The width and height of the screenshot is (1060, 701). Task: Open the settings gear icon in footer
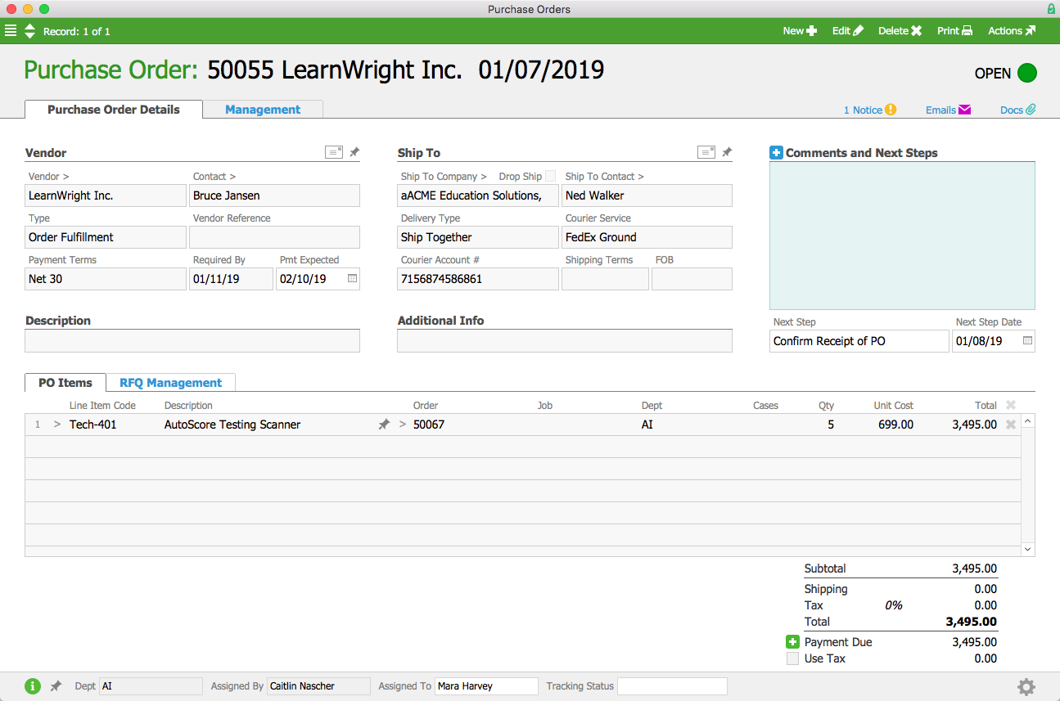pyautogui.click(x=1026, y=686)
